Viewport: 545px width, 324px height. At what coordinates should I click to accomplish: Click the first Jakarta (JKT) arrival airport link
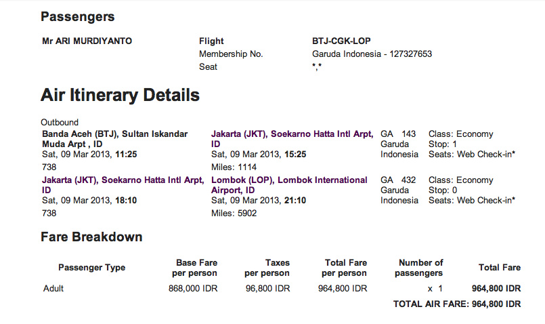[x=291, y=134]
